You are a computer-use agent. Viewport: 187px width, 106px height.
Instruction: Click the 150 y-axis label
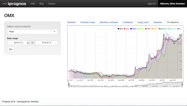(x=180, y=70)
